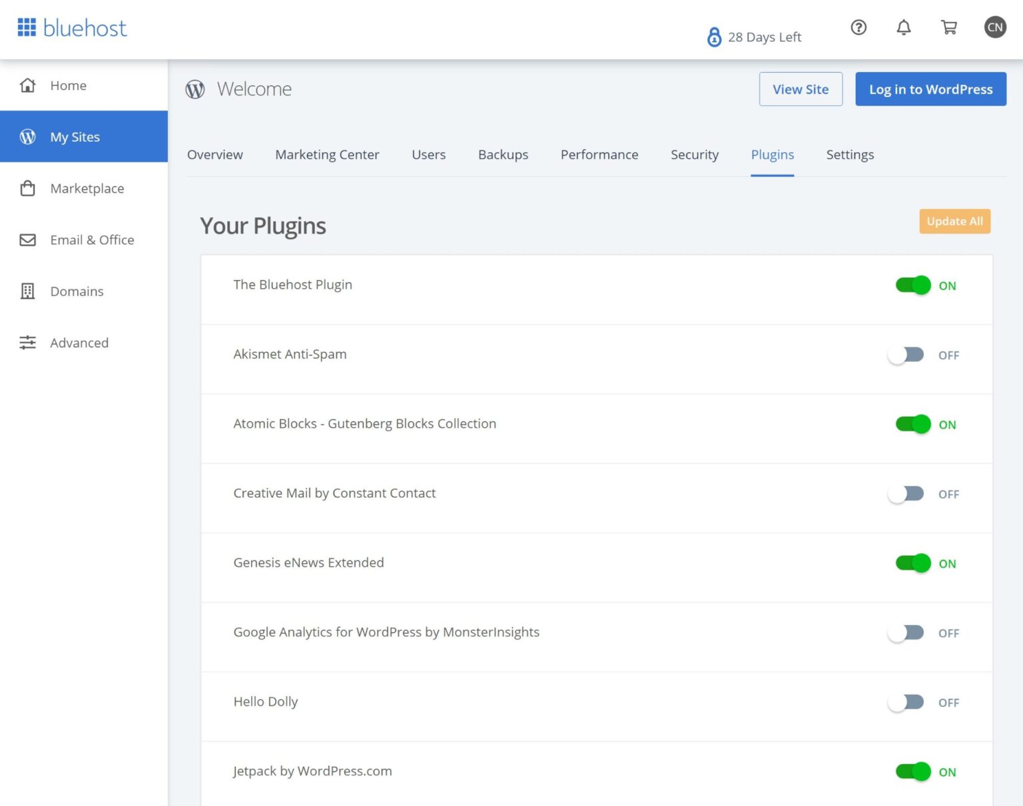Click the Update All button
Viewport: 1023px width, 806px height.
point(954,221)
